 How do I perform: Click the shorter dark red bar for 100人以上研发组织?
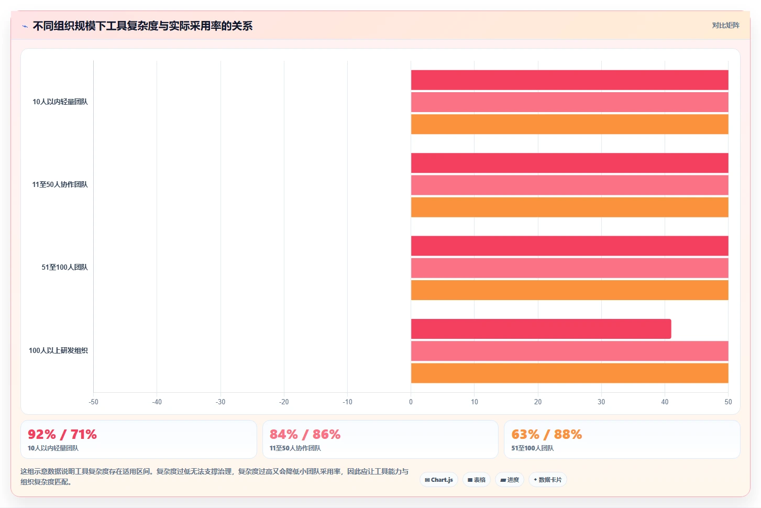(541, 329)
